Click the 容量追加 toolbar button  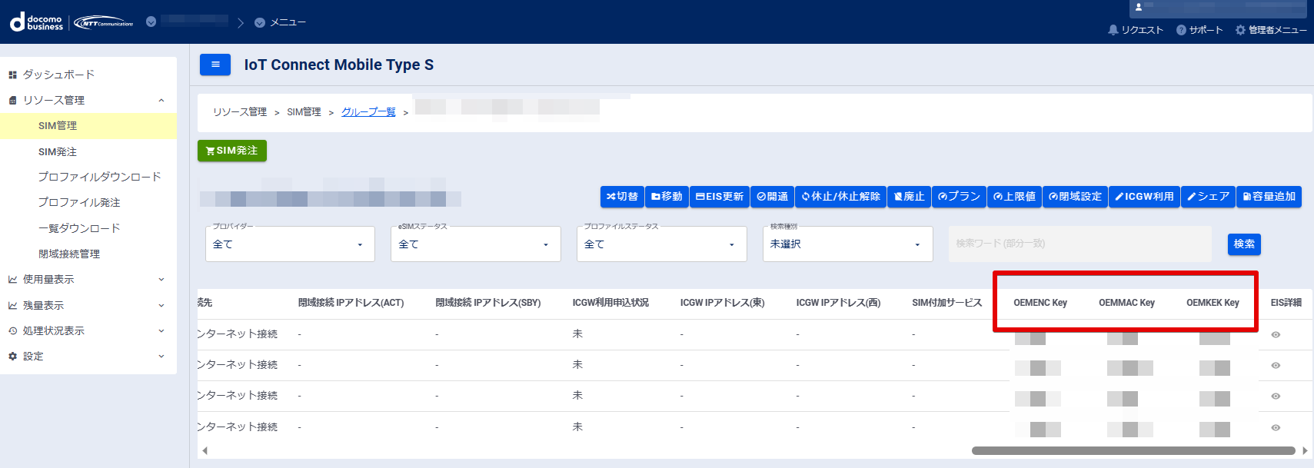[1269, 197]
